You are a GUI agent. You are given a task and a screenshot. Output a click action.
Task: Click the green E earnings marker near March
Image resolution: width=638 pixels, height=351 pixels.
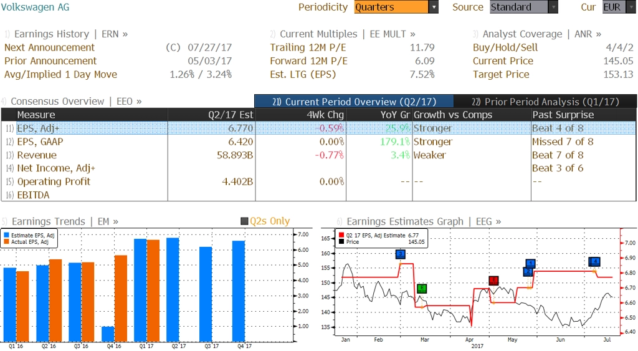pos(422,288)
